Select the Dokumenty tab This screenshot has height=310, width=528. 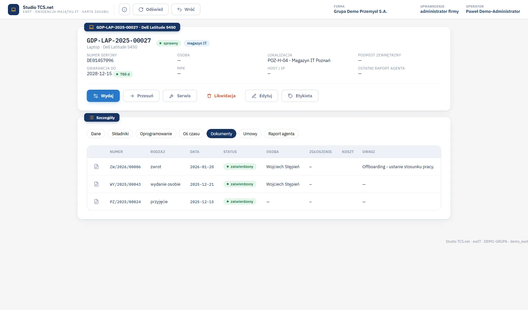pyautogui.click(x=221, y=134)
